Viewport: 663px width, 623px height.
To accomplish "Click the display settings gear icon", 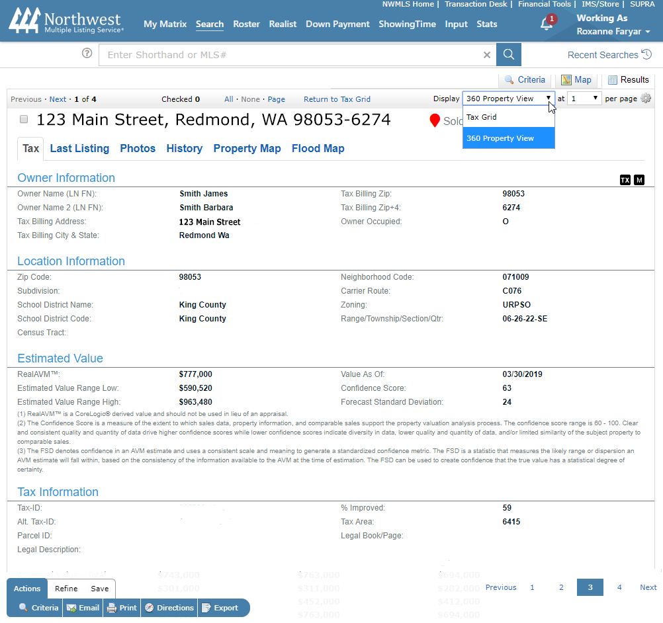I will point(646,99).
